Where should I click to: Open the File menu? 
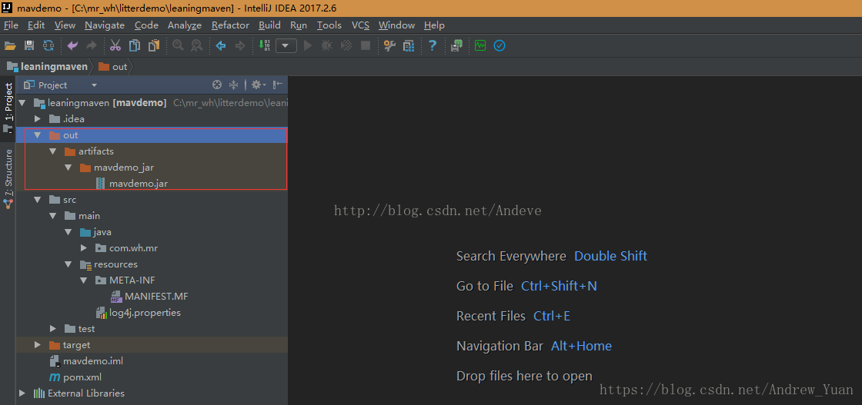(11, 25)
